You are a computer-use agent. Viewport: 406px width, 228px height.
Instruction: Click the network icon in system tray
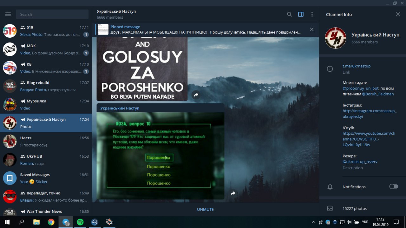pyautogui.click(x=342, y=222)
